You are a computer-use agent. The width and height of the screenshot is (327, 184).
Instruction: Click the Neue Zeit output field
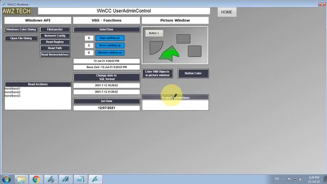click(x=106, y=67)
